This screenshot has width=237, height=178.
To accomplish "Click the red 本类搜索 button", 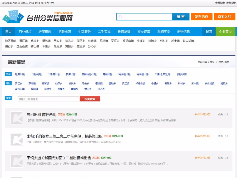I will 90,99.
